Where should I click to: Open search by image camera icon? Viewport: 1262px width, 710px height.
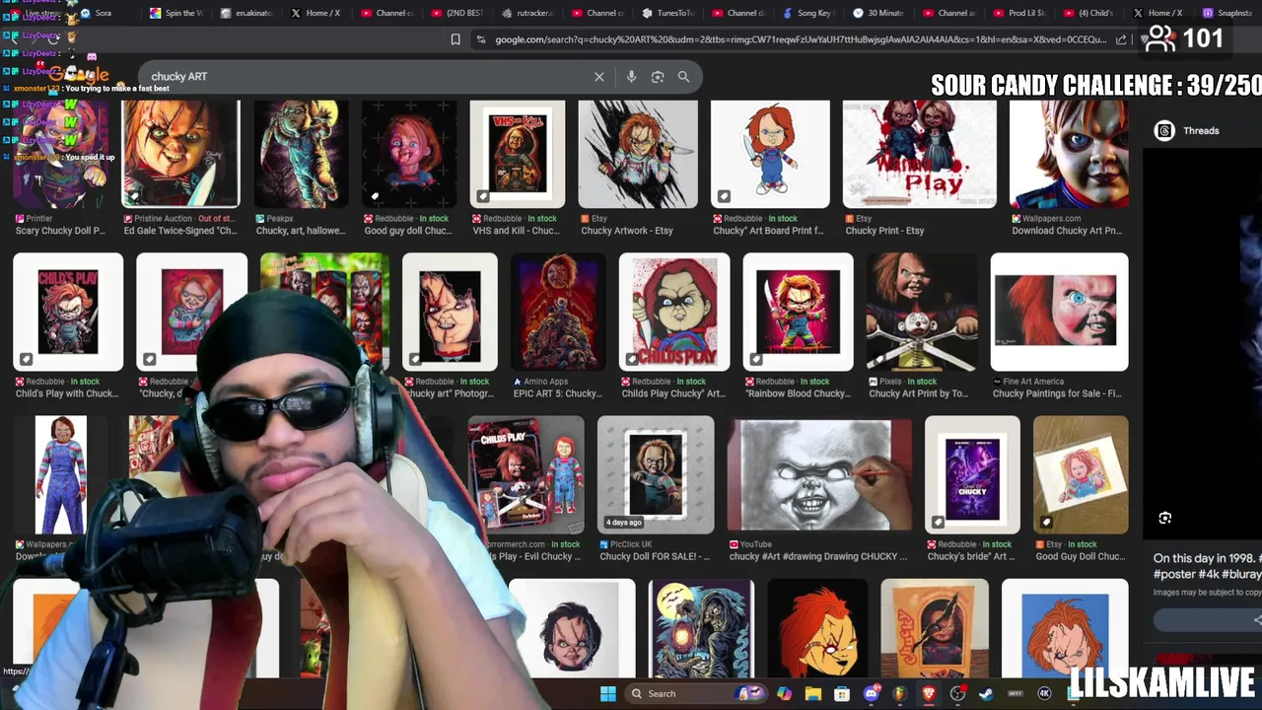pos(658,77)
